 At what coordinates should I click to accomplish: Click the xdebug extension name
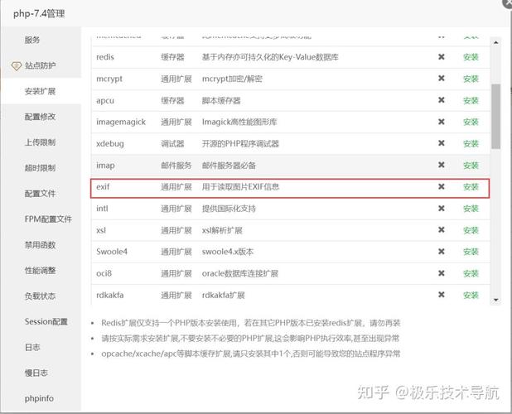pos(110,144)
